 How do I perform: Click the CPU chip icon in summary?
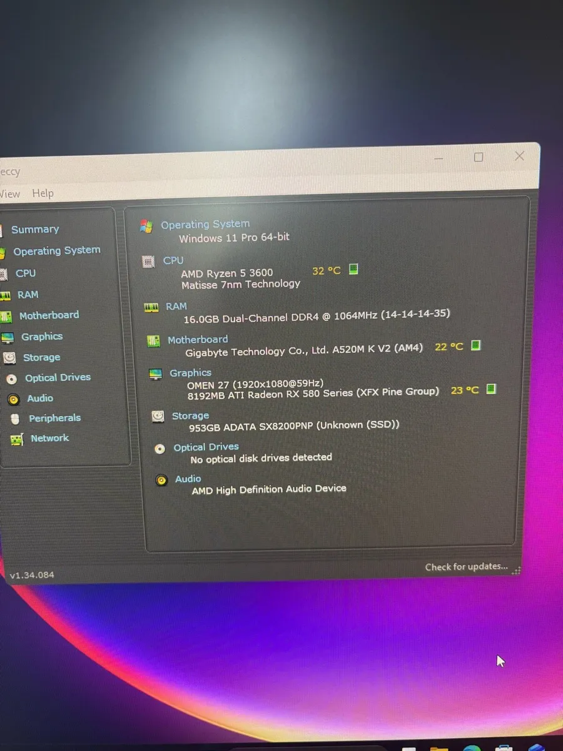click(149, 262)
